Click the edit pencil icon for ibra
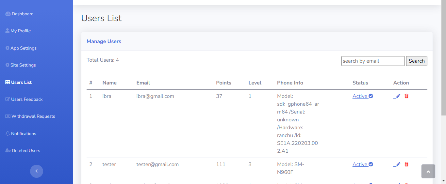This screenshot has height=184, width=446. [397, 96]
